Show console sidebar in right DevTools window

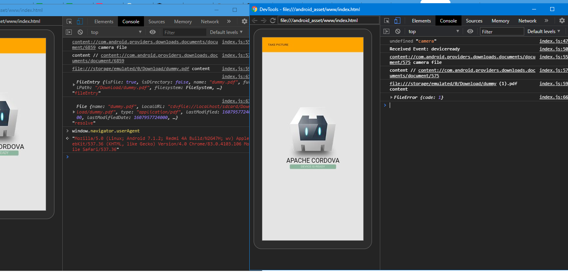pyautogui.click(x=386, y=32)
